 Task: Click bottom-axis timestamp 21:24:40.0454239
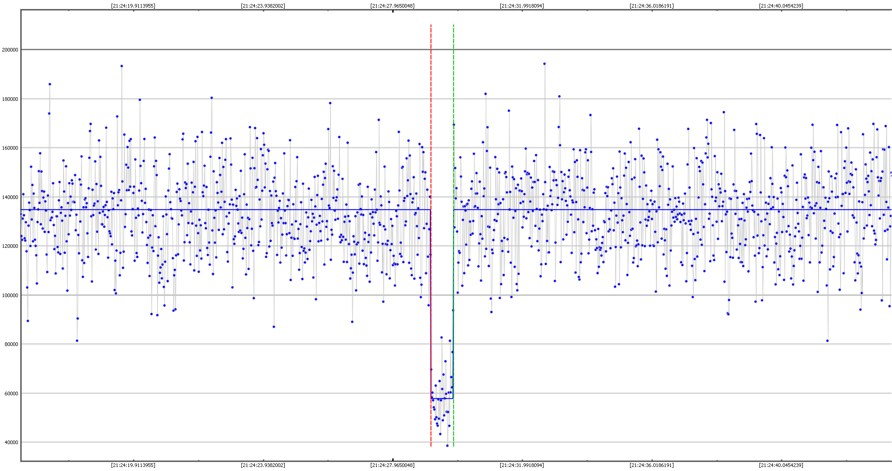click(x=781, y=465)
